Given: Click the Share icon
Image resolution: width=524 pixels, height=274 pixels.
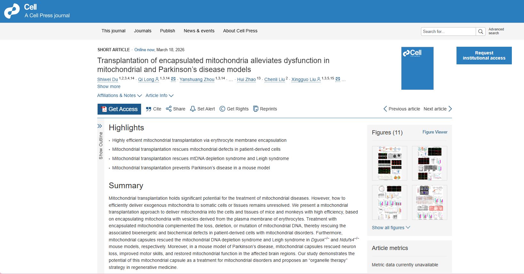Looking at the screenshot, I should coord(169,109).
